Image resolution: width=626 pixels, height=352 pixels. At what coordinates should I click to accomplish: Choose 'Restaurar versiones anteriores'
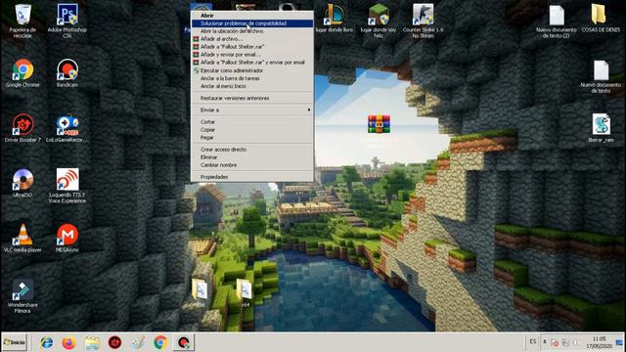coord(252,98)
